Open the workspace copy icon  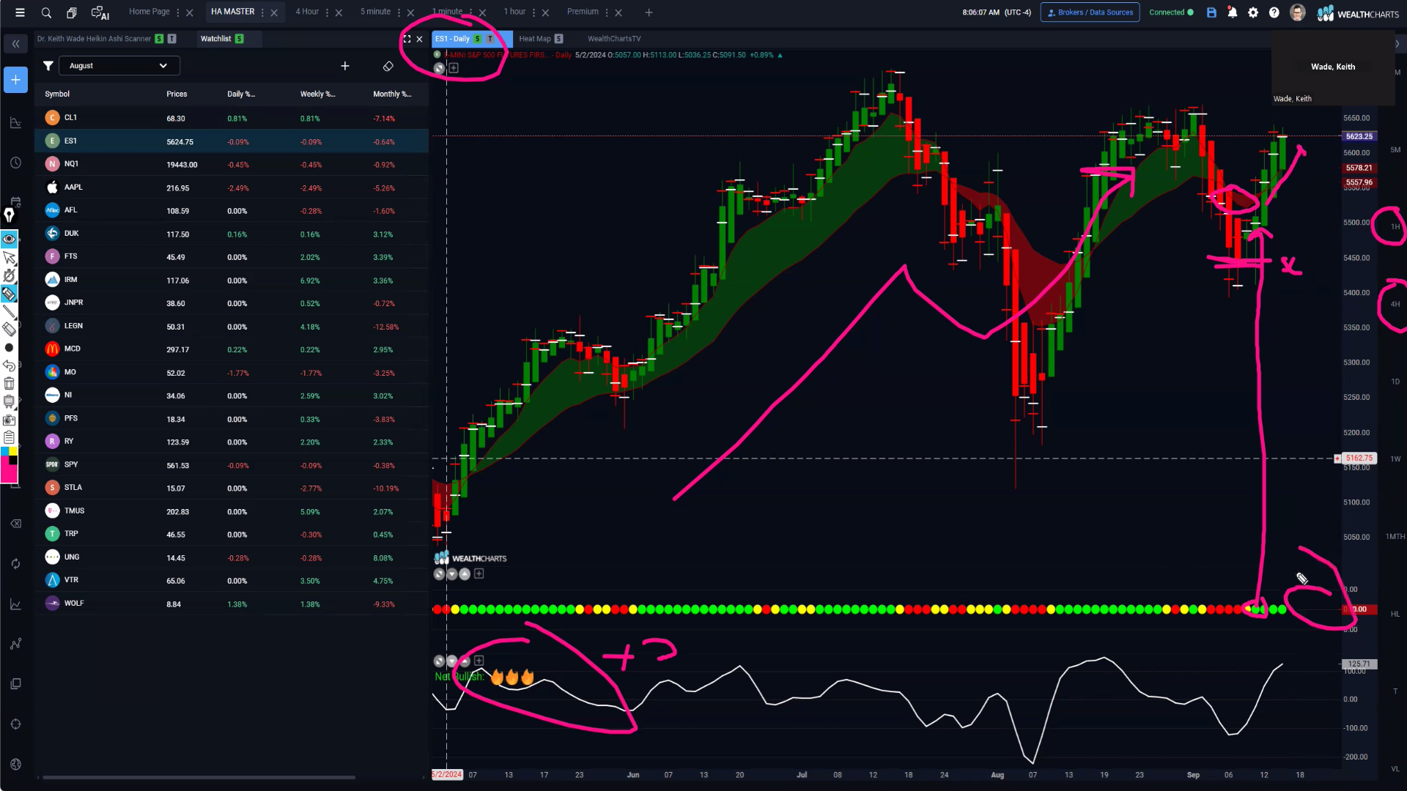[72, 12]
